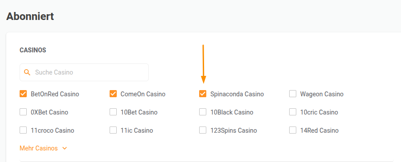Tick the 0XBet Casino checkbox
This screenshot has height=162, width=401.
coord(23,112)
